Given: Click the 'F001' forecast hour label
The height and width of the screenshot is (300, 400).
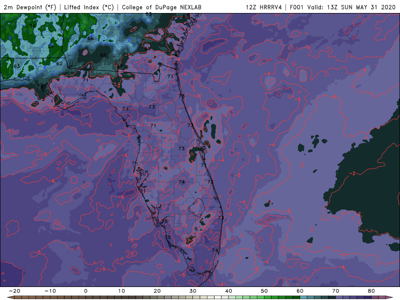Looking at the screenshot, I should click(297, 7).
